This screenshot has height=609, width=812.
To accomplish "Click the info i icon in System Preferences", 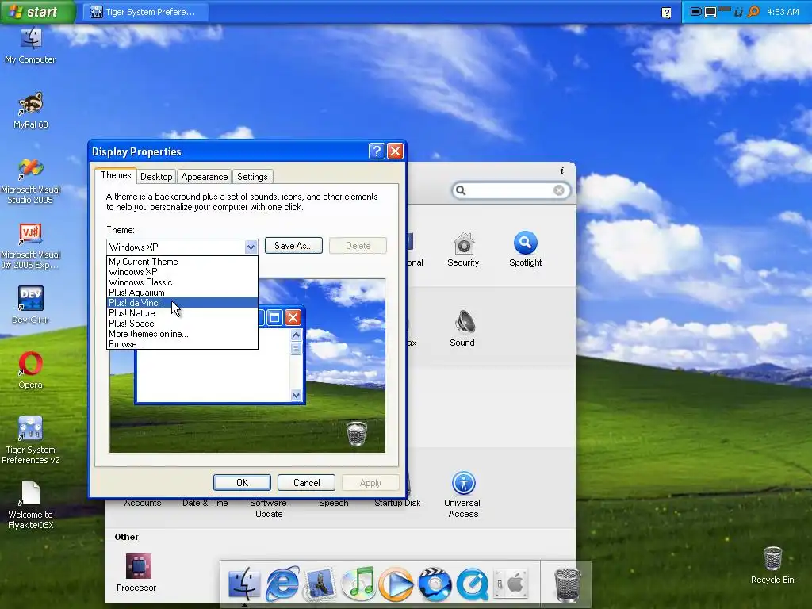I will (x=562, y=170).
